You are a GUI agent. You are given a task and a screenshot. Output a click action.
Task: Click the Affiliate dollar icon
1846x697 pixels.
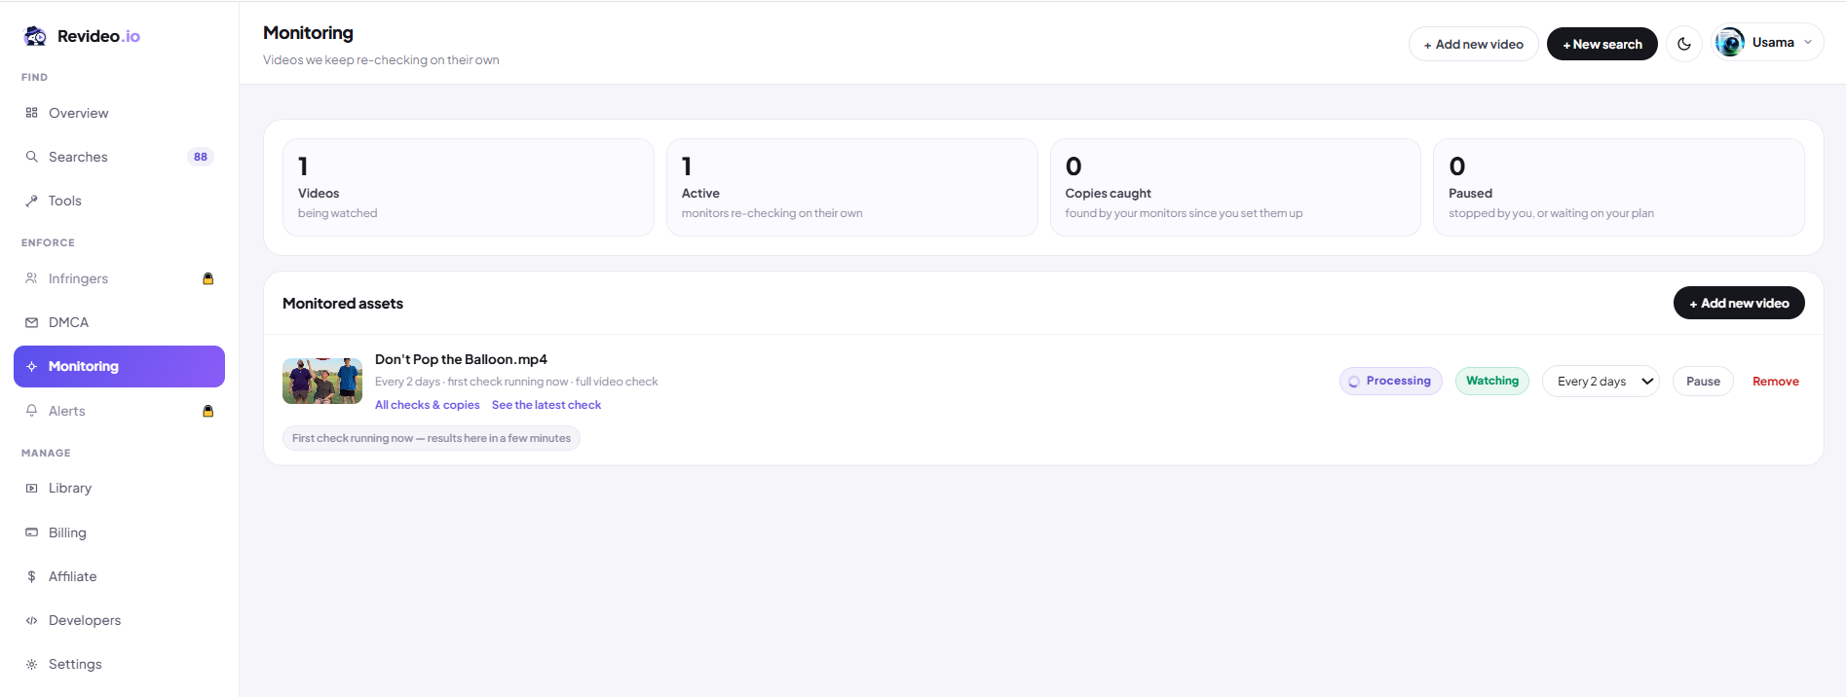31,576
